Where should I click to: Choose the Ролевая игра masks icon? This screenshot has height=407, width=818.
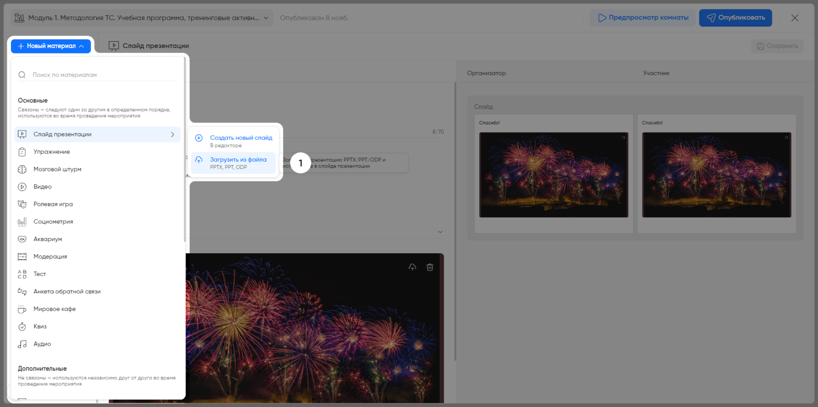click(x=22, y=204)
